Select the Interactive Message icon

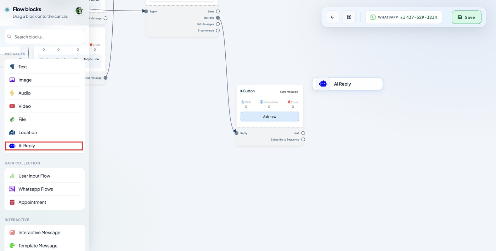pyautogui.click(x=12, y=233)
